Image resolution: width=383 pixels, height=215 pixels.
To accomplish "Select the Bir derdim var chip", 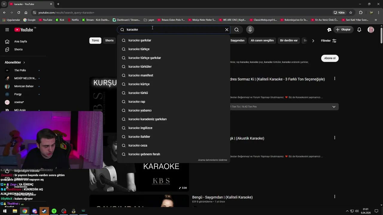I will (289, 41).
